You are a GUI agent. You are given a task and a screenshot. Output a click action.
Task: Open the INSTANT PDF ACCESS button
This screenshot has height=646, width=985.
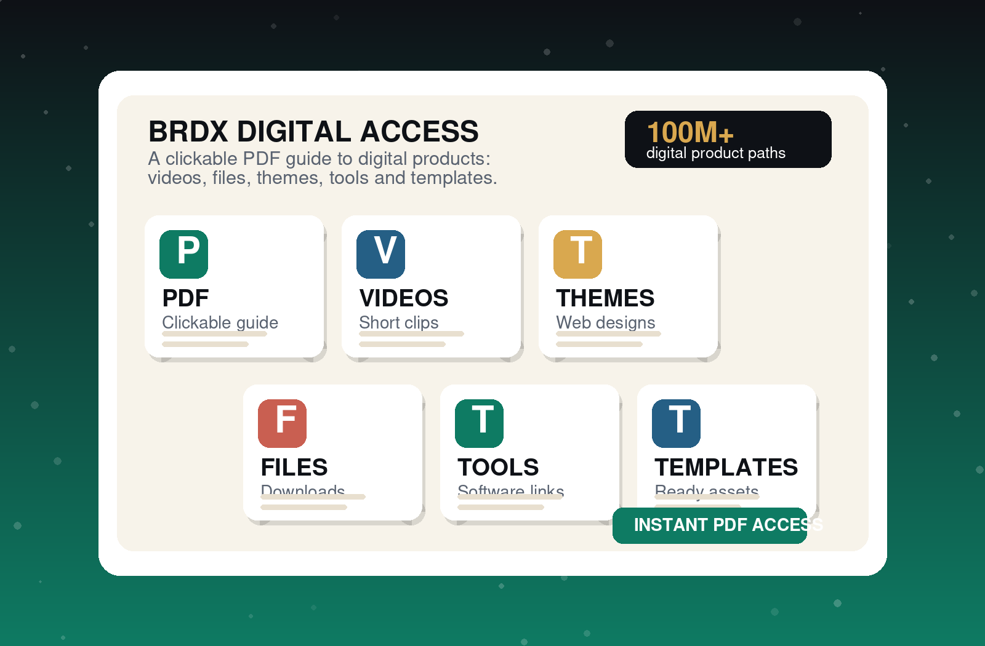tap(710, 525)
